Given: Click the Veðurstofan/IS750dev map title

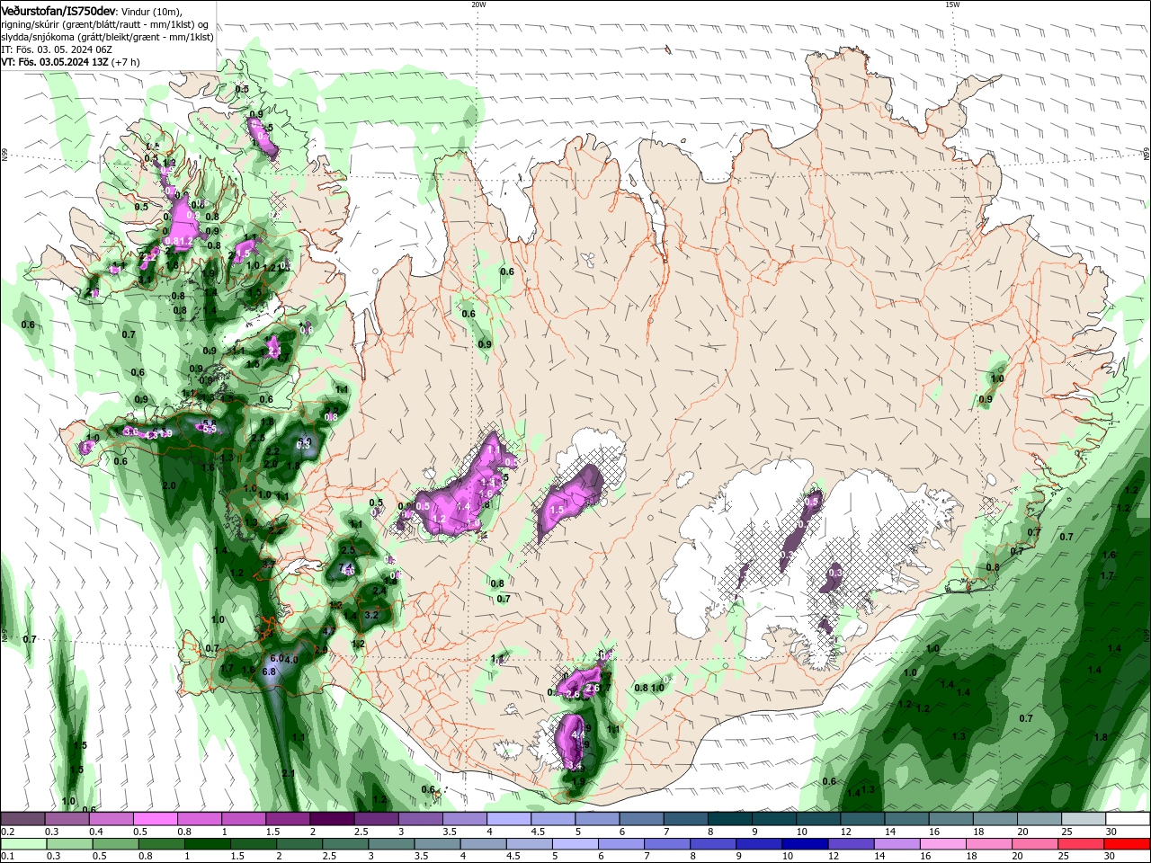Looking at the screenshot, I should 58,10.
